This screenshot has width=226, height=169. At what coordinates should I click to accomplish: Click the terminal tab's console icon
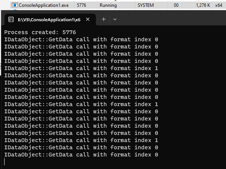11,19
